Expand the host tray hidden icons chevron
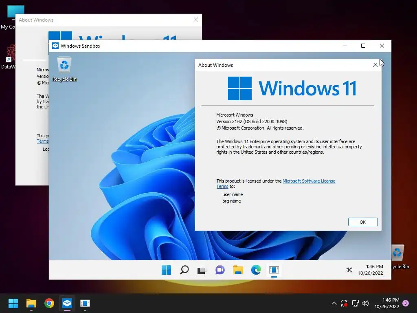Image resolution: width=417 pixels, height=313 pixels. click(x=334, y=303)
